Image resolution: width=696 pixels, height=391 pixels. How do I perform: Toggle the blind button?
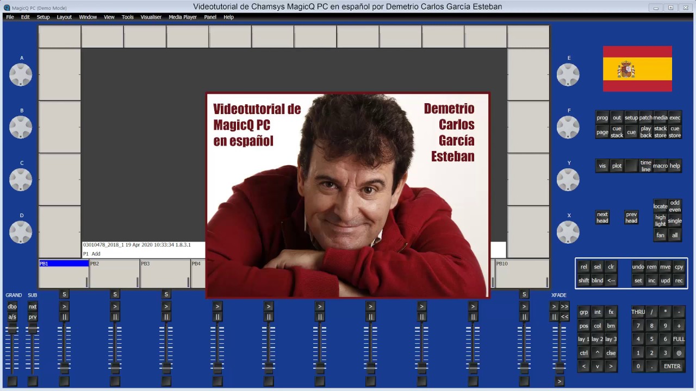click(x=597, y=281)
